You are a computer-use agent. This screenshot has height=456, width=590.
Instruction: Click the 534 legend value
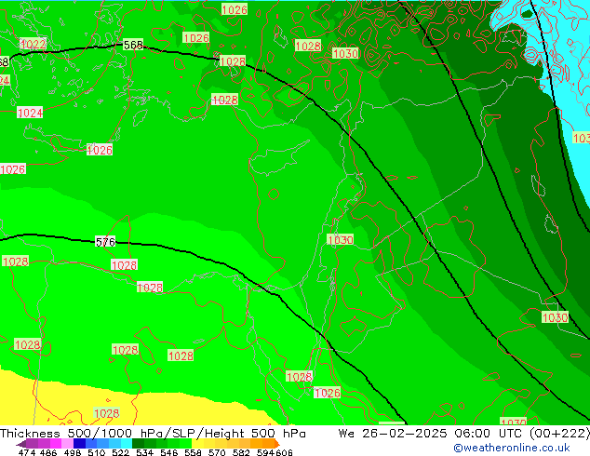coord(144,452)
